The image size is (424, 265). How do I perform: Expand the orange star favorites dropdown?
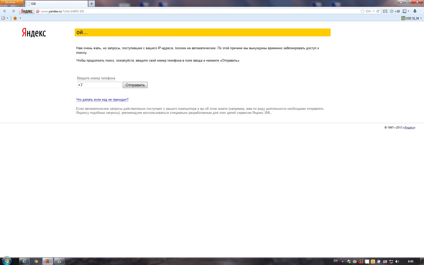click(x=20, y=18)
